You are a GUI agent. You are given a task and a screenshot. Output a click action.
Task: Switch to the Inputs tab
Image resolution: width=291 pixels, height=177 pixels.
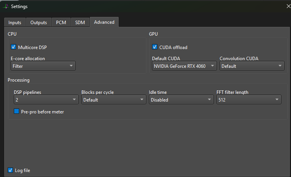pos(15,23)
